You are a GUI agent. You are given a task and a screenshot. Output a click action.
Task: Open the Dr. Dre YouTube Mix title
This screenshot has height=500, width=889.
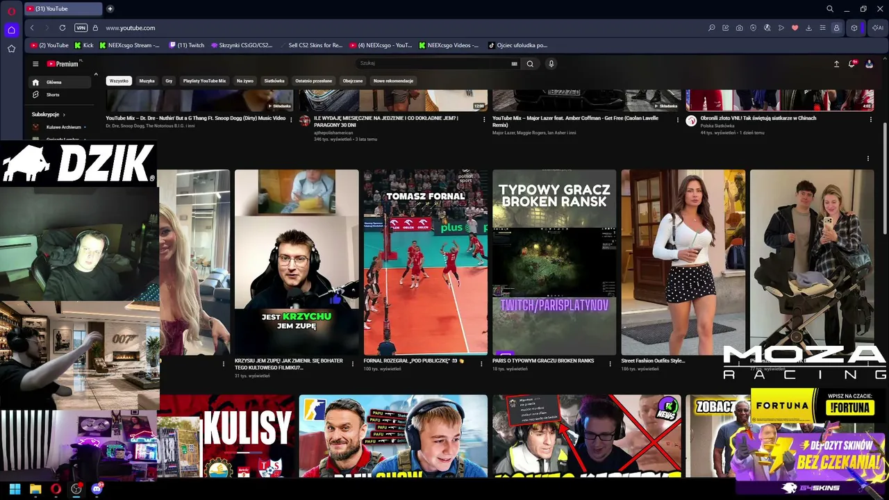pyautogui.click(x=196, y=118)
